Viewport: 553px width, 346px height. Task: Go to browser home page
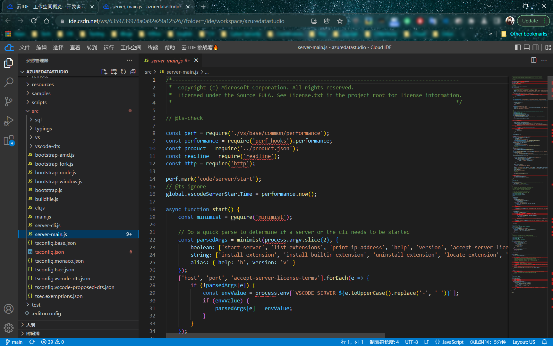pyautogui.click(x=47, y=21)
